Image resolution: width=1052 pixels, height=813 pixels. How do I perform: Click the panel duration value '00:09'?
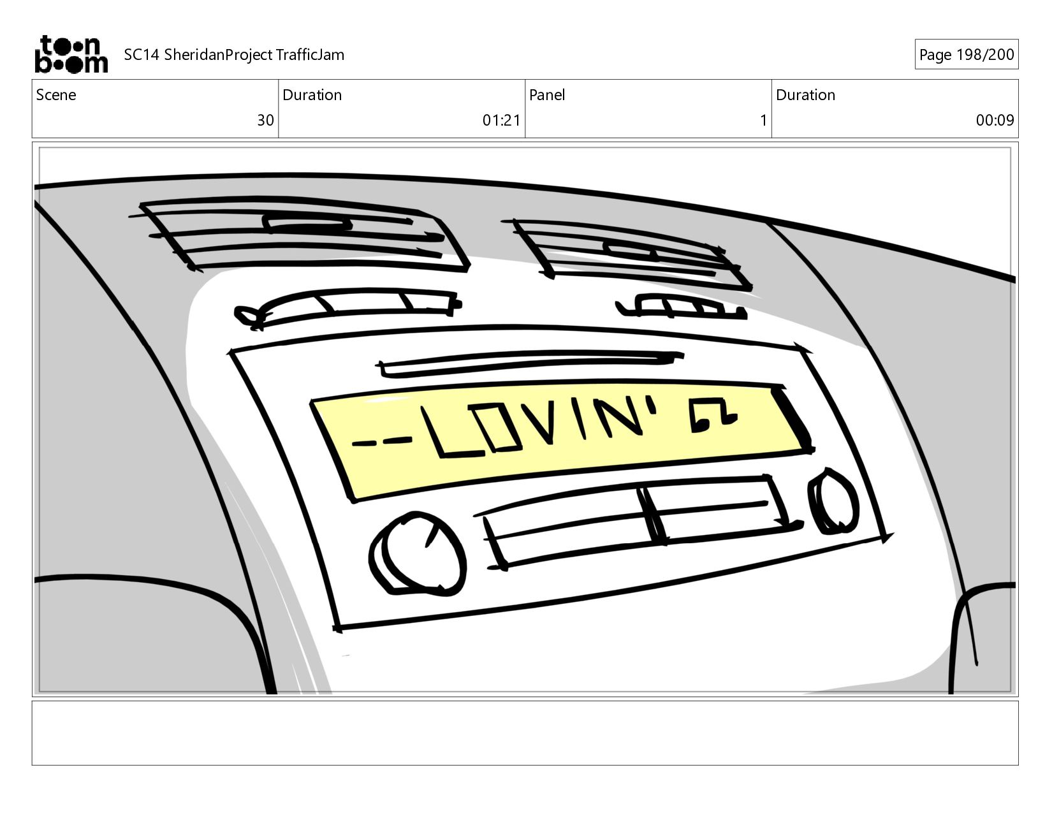pos(995,121)
